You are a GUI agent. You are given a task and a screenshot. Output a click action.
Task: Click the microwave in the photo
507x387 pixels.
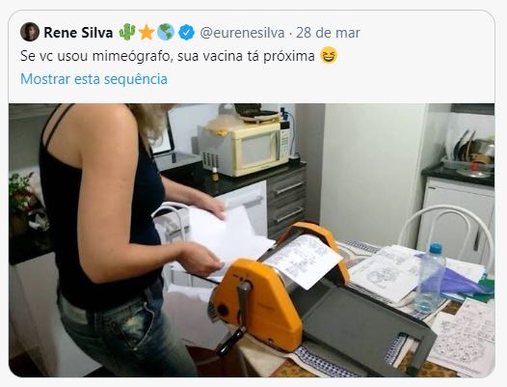pos(245,149)
